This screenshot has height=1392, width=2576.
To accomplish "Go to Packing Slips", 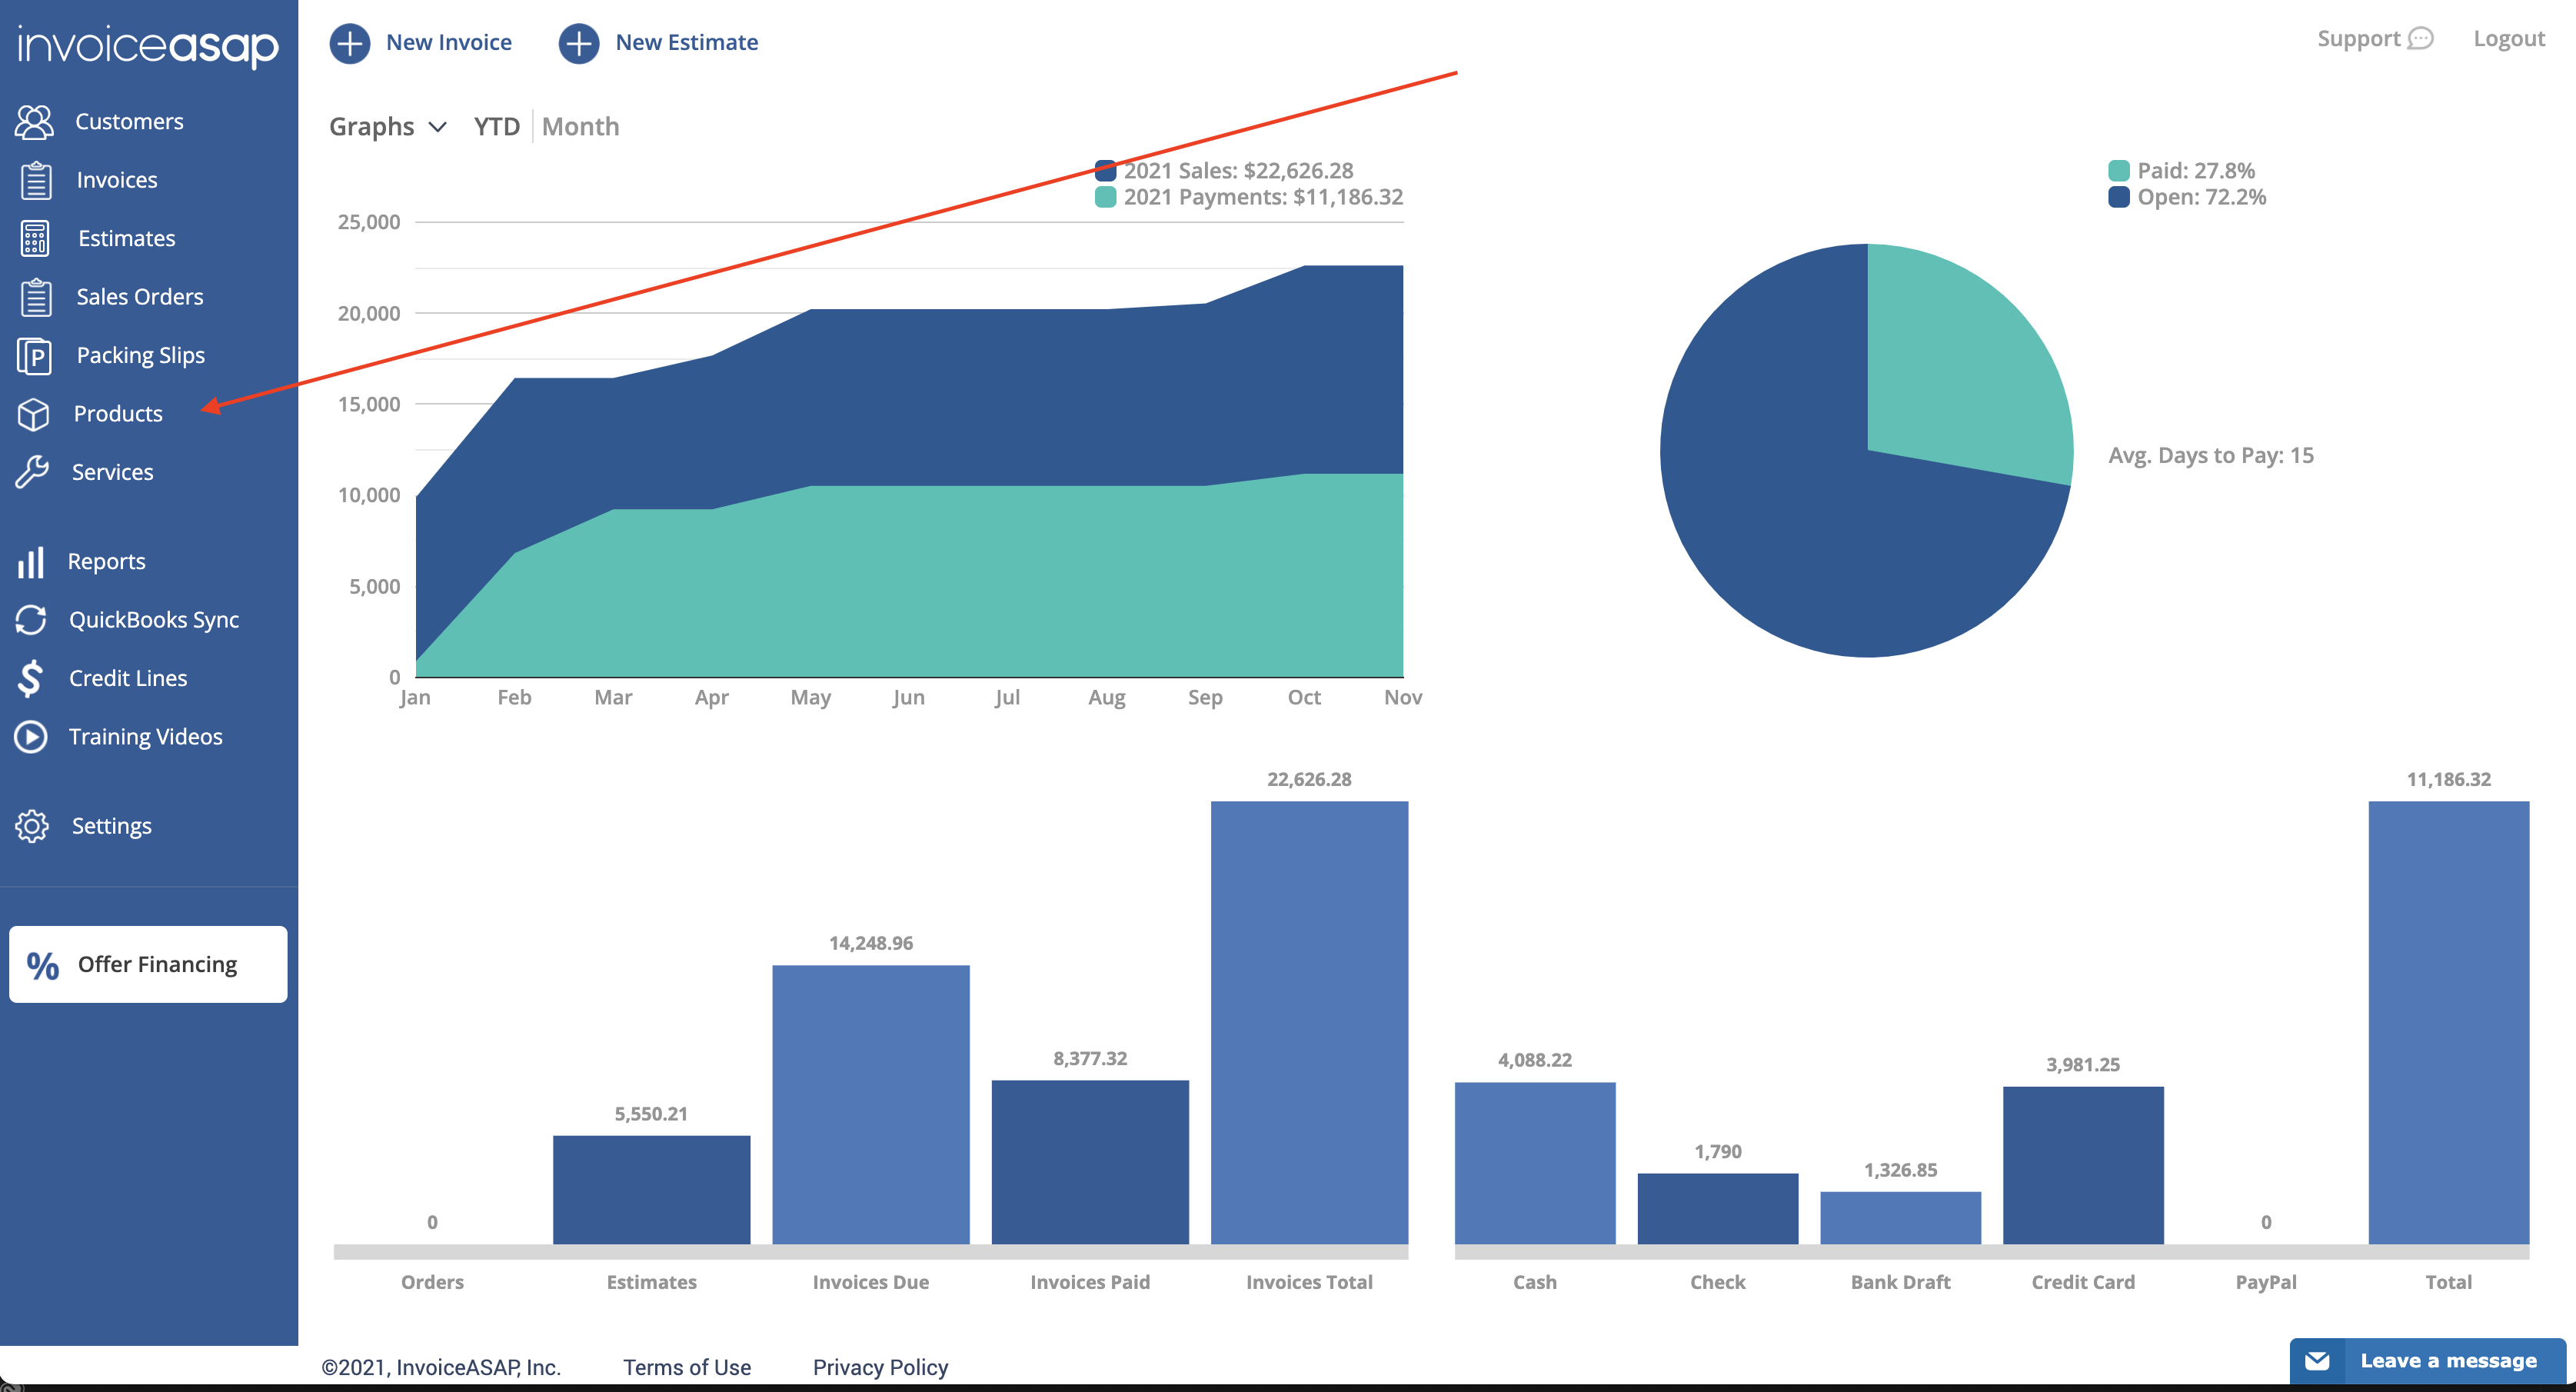I will pos(140,356).
